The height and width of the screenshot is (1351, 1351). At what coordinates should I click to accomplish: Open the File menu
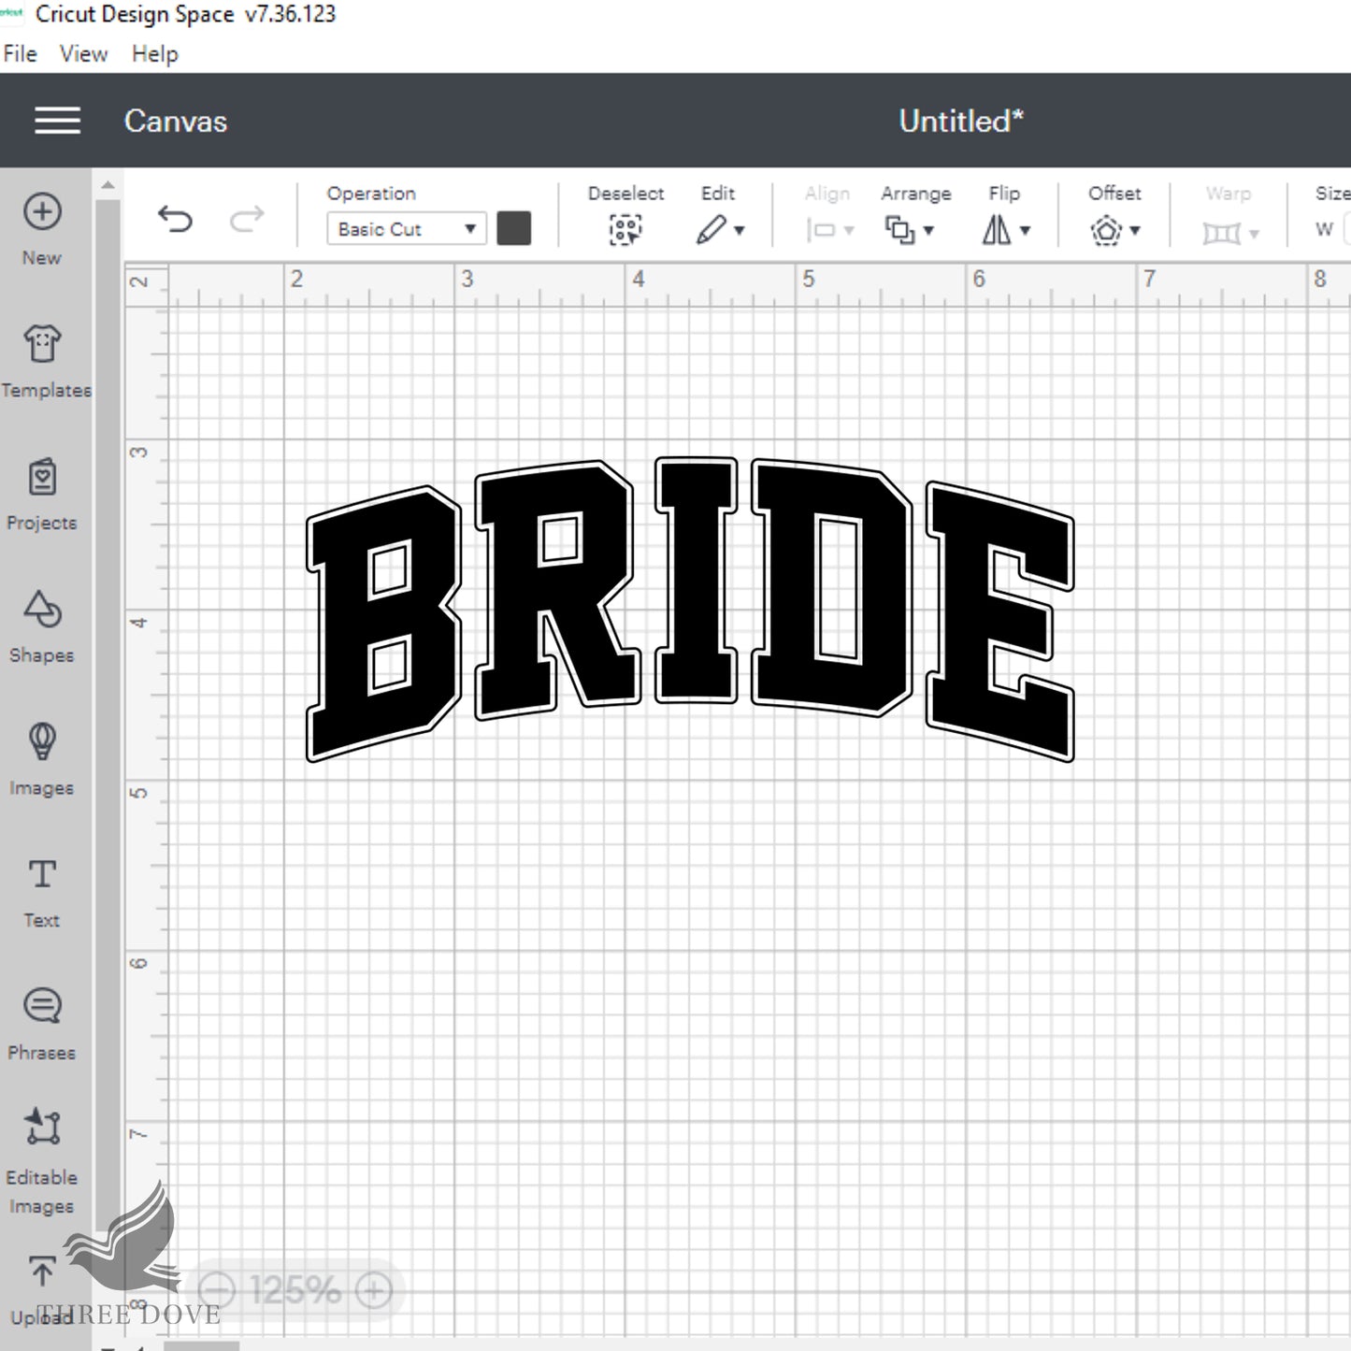[x=20, y=54]
